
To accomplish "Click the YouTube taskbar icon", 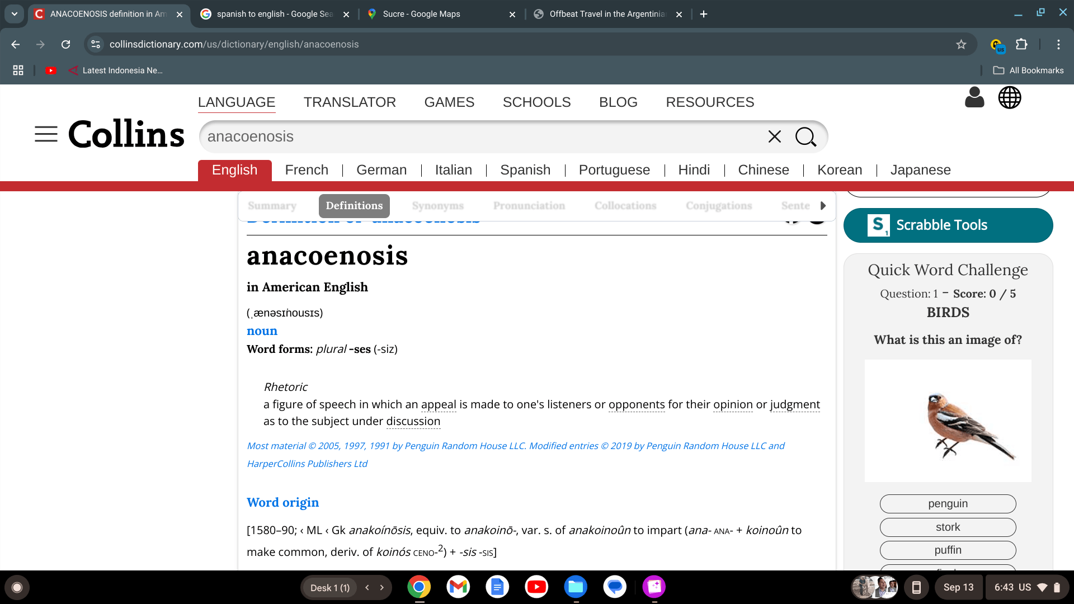I will click(x=536, y=586).
